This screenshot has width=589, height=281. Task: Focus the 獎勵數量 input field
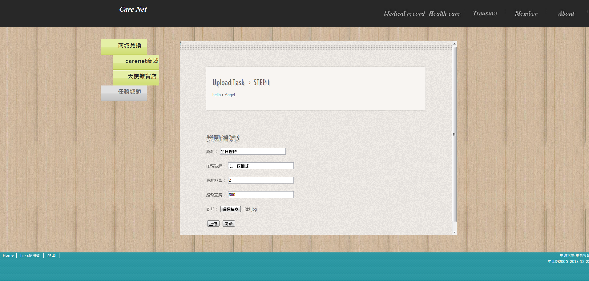tap(261, 180)
